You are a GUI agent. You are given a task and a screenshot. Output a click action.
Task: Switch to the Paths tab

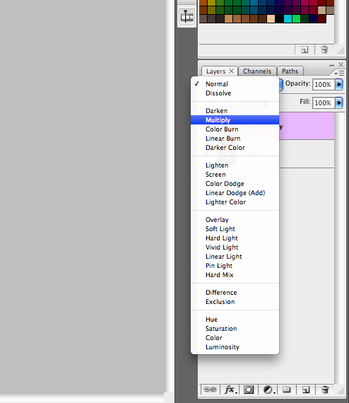click(x=290, y=71)
